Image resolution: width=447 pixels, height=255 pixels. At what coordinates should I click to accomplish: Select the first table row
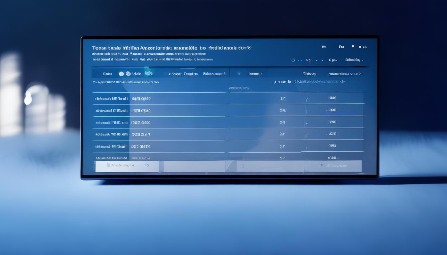coord(160,99)
